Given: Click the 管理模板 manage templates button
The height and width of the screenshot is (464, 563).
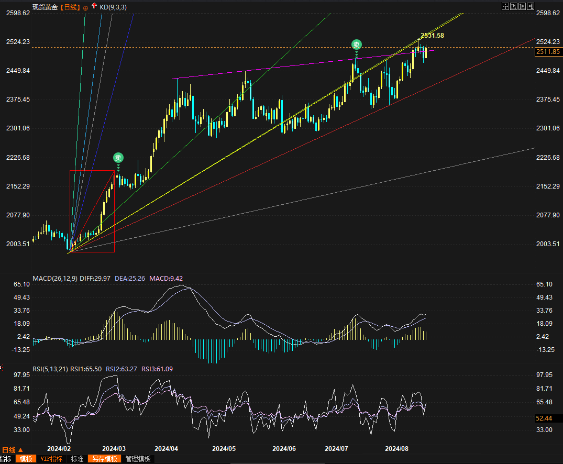Looking at the screenshot, I should point(138,459).
